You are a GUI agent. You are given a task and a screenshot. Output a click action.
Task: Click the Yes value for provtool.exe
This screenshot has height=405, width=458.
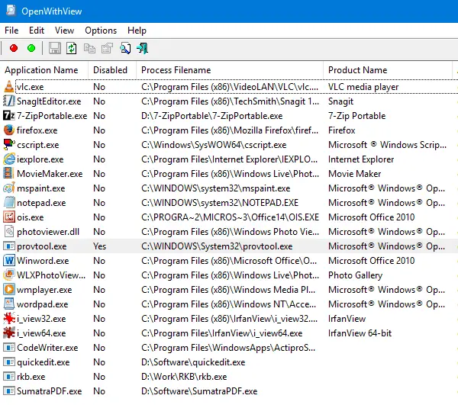[x=99, y=246]
